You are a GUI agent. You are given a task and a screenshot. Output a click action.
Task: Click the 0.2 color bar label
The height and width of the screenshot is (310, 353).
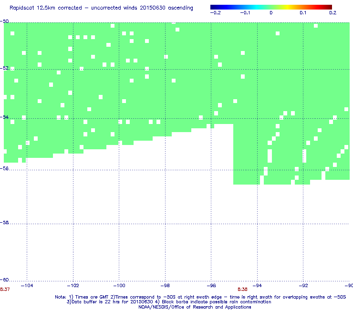tap(333, 13)
